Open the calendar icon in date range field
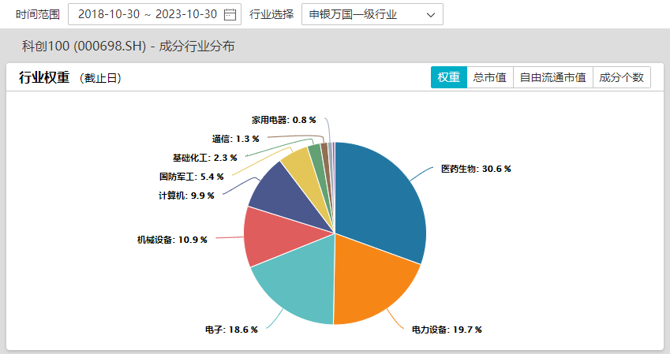Screen dimensions: 670x354 pyautogui.click(x=230, y=14)
